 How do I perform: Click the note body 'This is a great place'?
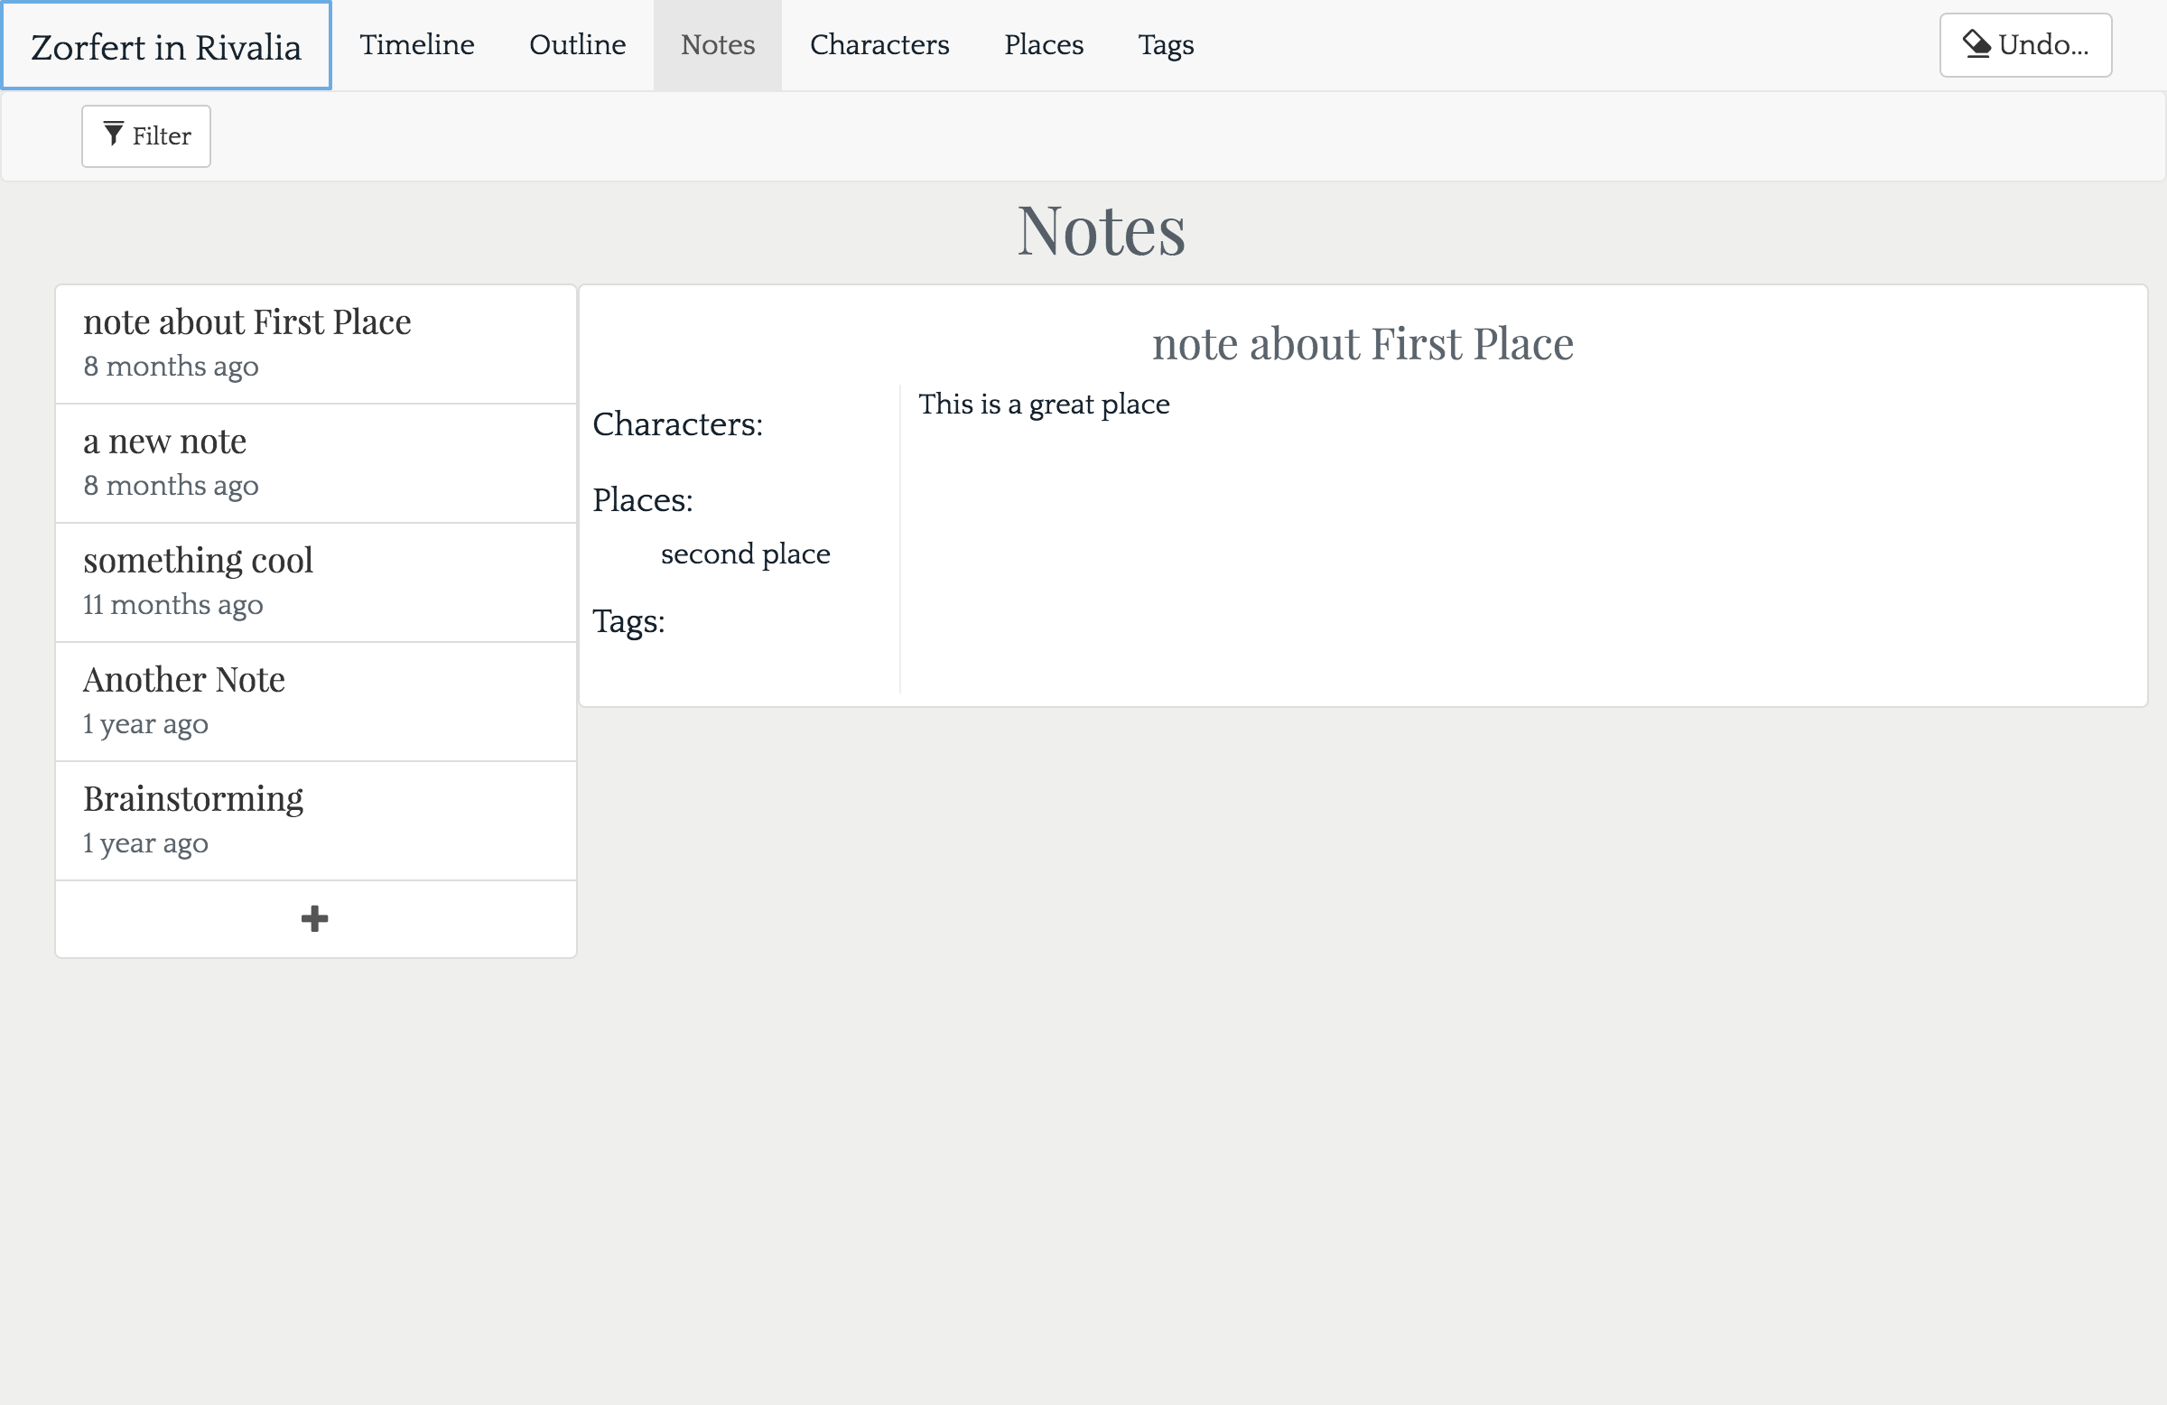click(1044, 404)
